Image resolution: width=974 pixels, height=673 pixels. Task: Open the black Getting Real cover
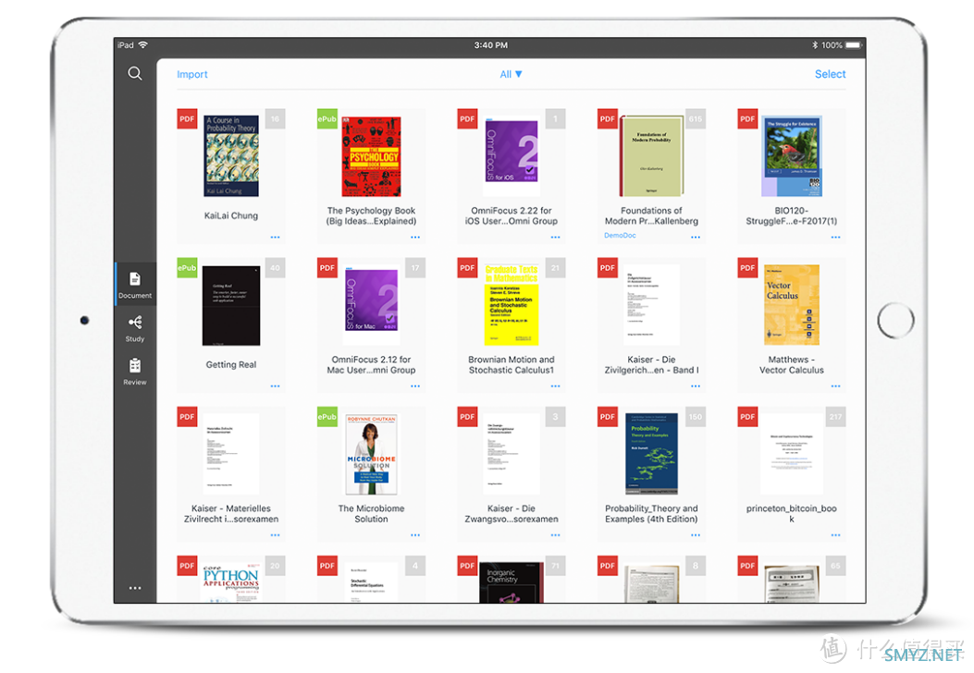click(x=231, y=305)
